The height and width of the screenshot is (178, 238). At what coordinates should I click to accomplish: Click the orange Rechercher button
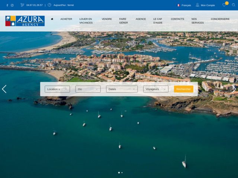click(184, 89)
